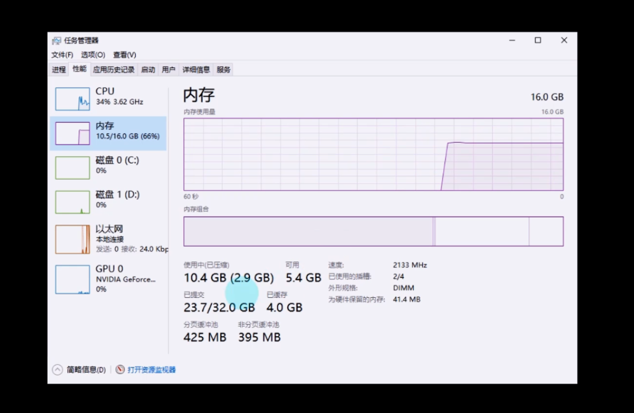Open the 磁盘 1 (D:) disk graph thumbnail
634x413 pixels.
(73, 202)
